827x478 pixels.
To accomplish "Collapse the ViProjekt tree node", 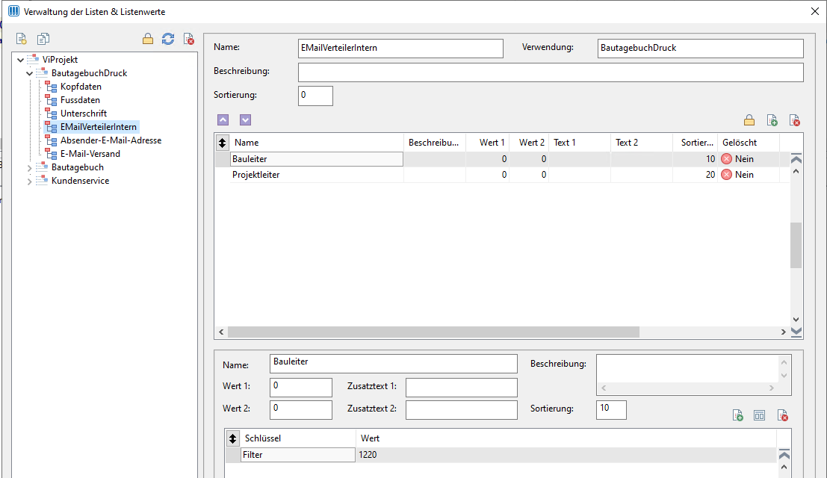I will [21, 60].
